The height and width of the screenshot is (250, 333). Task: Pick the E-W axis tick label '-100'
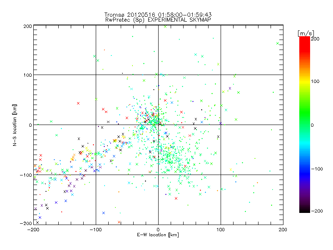[x=96, y=230]
